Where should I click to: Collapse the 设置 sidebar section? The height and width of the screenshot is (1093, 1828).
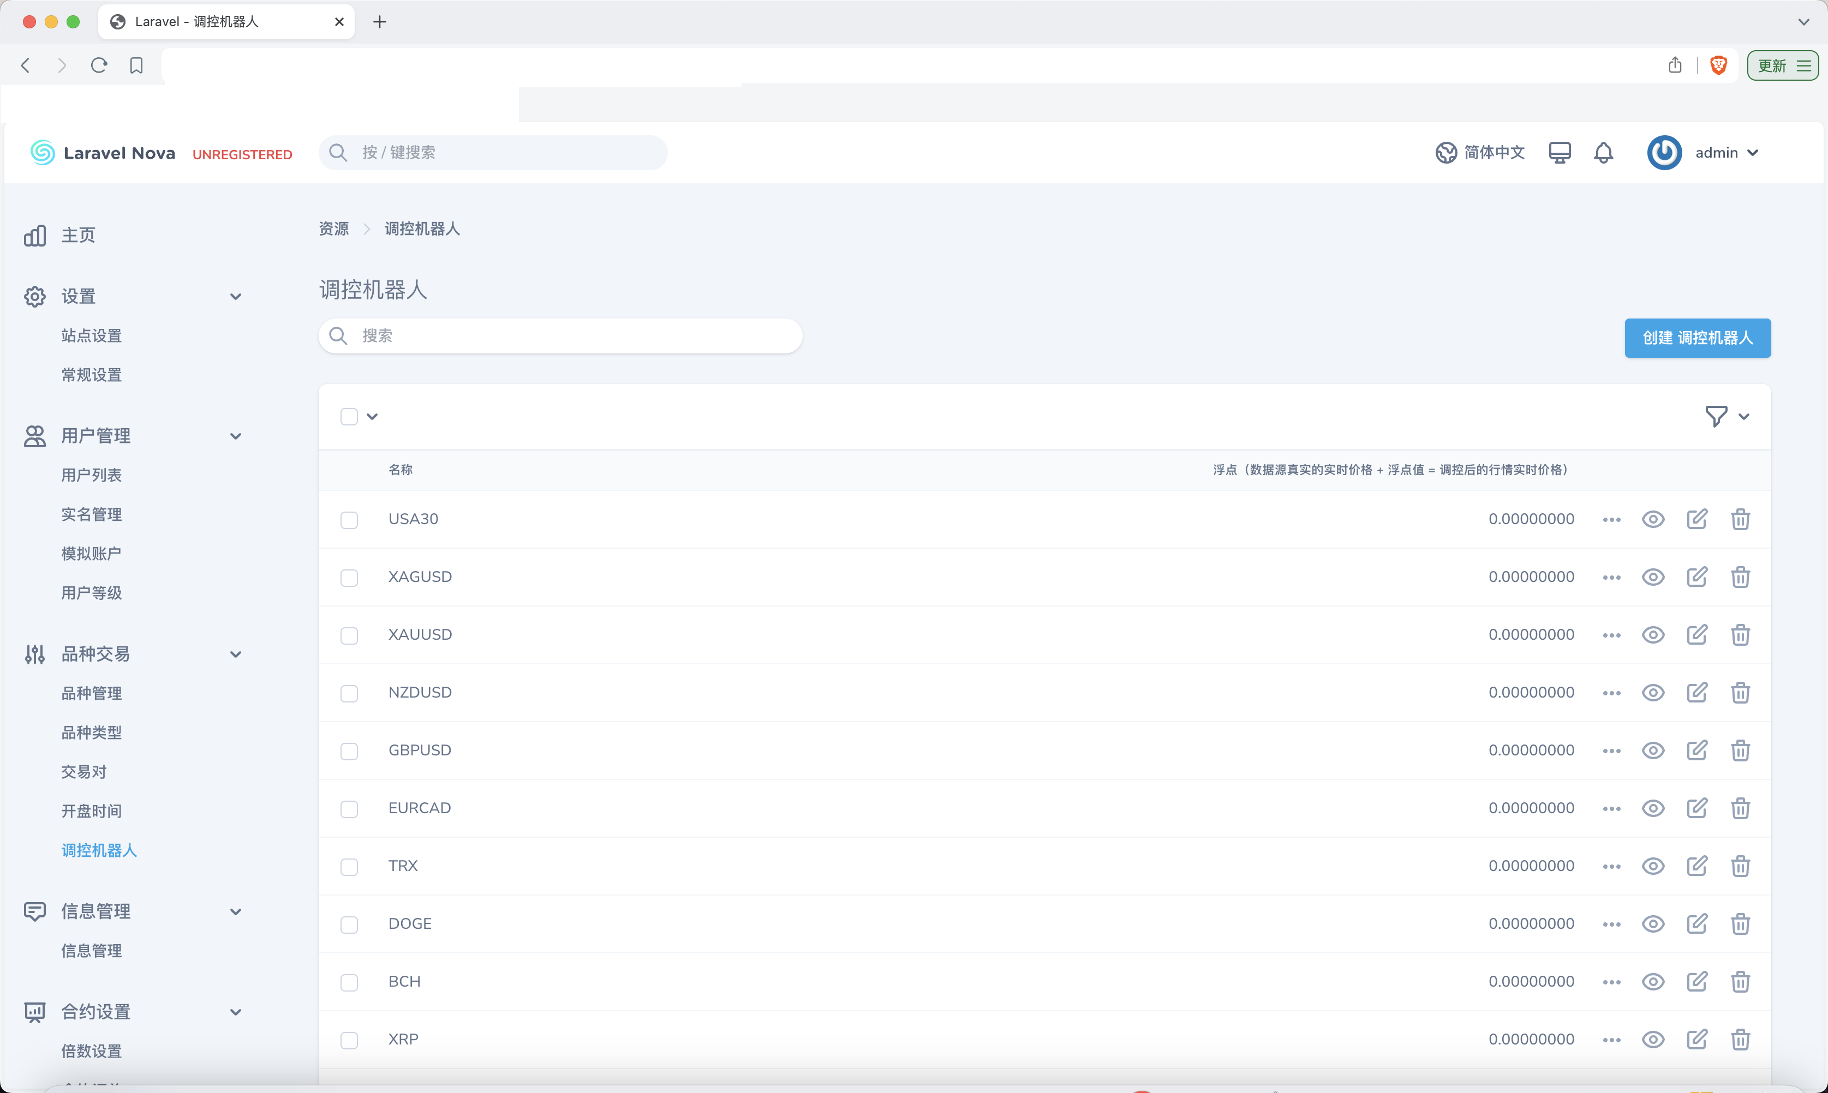[236, 296]
